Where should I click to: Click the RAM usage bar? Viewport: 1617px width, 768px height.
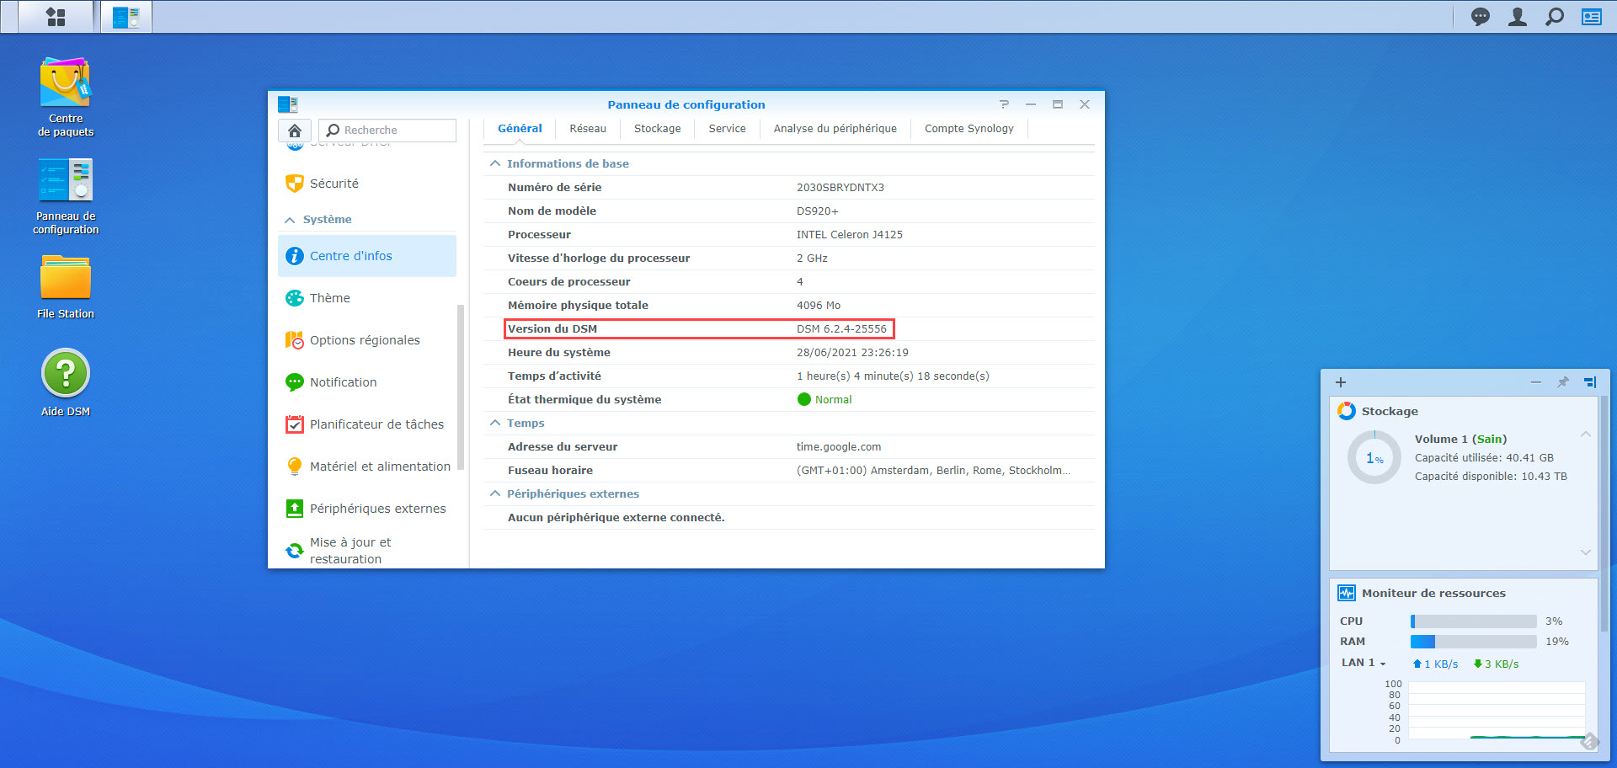click(1474, 642)
